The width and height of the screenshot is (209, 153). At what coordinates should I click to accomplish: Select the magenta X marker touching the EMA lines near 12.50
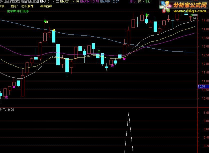click(x=124, y=59)
